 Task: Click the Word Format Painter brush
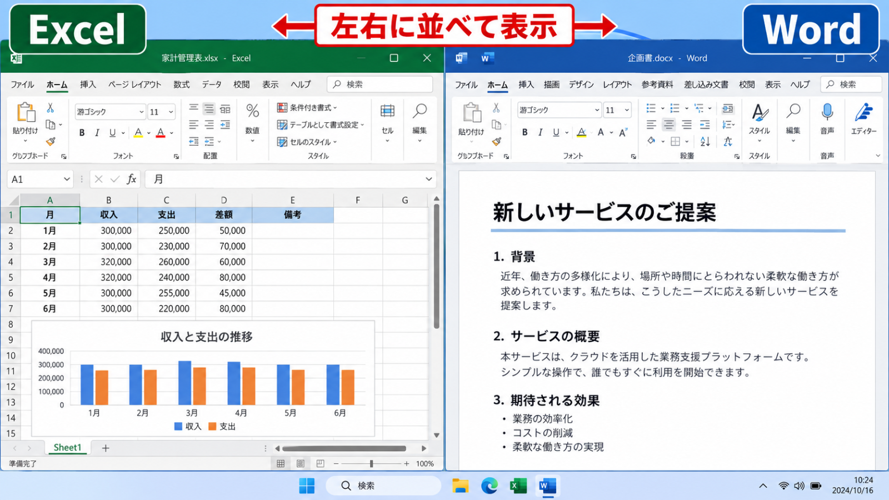(497, 142)
